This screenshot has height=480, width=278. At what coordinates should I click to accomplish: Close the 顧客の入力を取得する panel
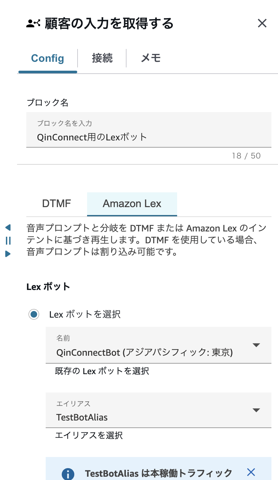(262, 23)
